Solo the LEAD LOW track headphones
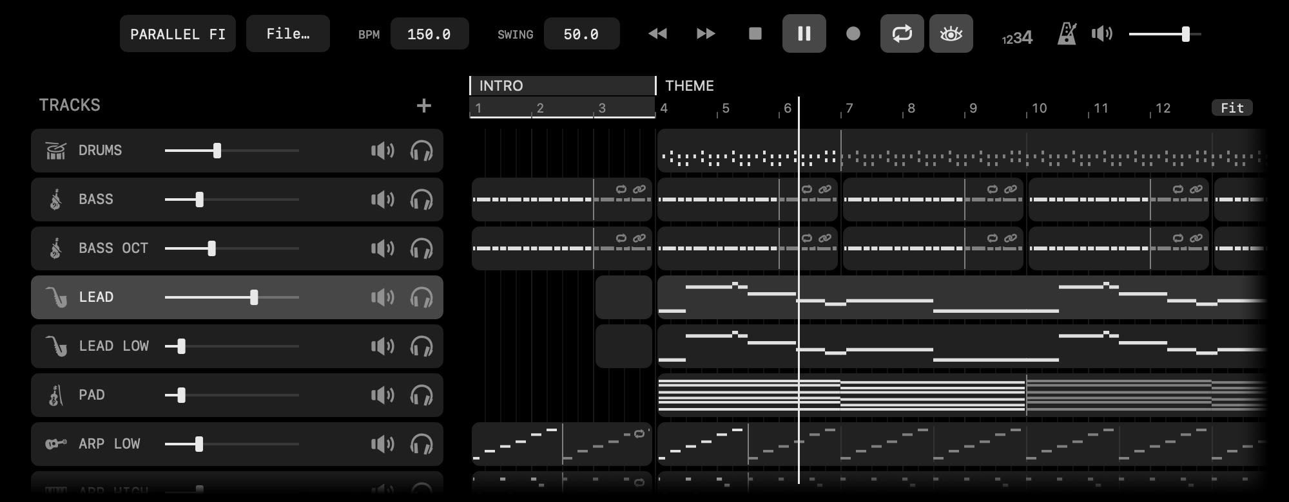Screen dimensions: 1289x502 click(422, 346)
